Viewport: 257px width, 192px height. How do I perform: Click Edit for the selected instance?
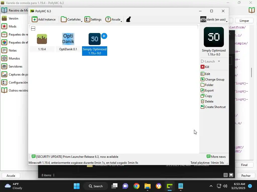click(x=205, y=74)
